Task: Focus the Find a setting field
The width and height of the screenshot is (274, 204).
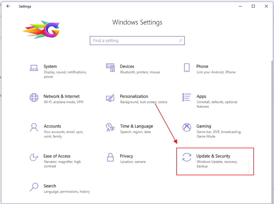Action: (x=137, y=41)
